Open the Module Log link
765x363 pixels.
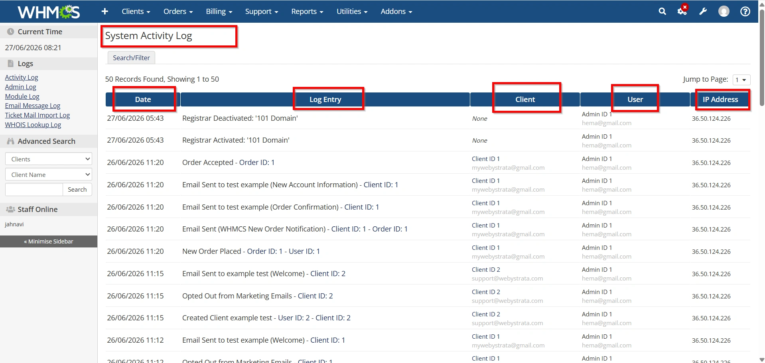pyautogui.click(x=22, y=96)
